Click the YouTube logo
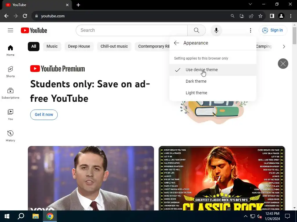 [34, 30]
